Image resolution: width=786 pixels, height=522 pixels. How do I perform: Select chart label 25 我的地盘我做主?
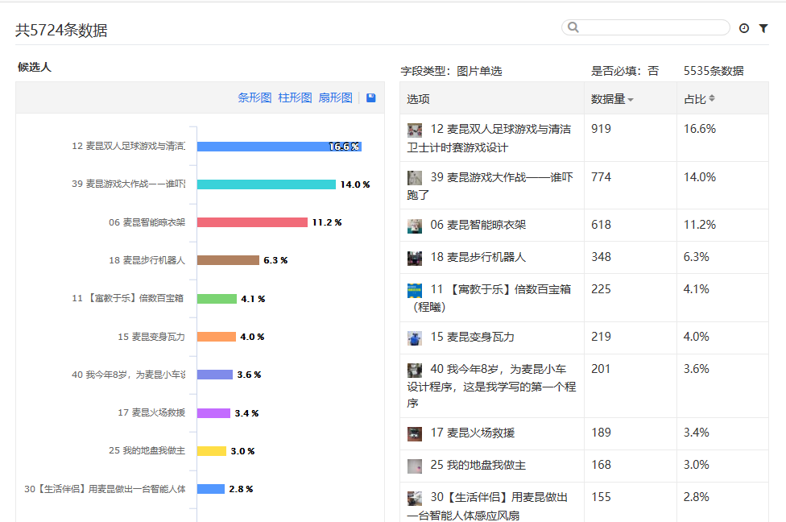point(147,450)
